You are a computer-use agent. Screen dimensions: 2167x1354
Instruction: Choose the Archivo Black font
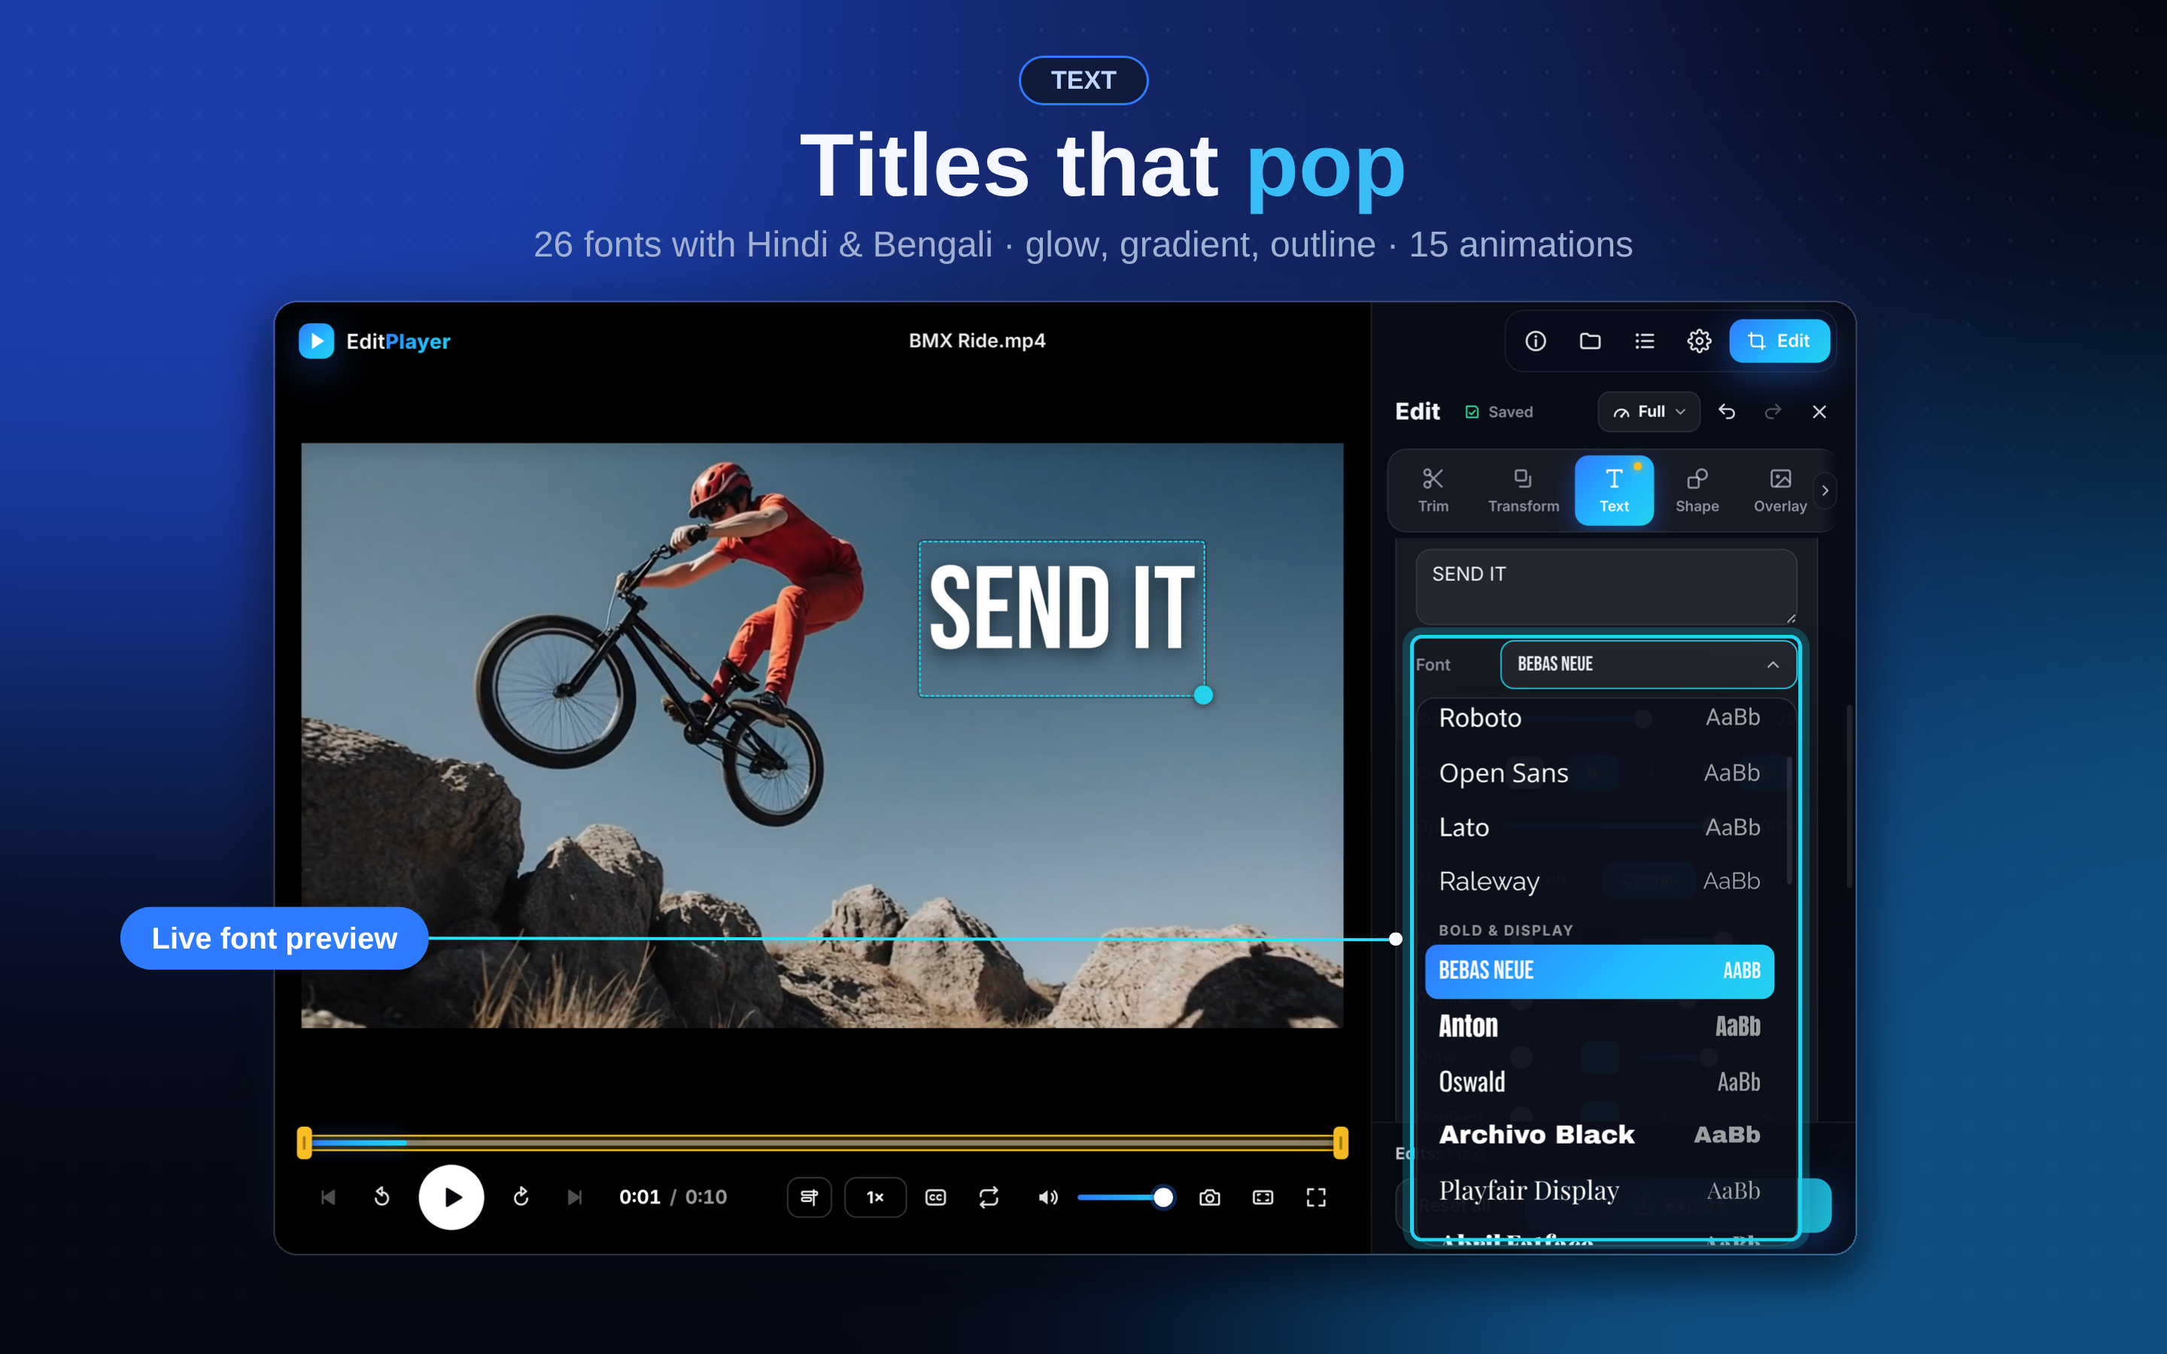point(1599,1134)
